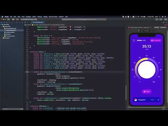Click the editor vertical scrollbar
This screenshot has height=126, width=168.
click(126, 93)
